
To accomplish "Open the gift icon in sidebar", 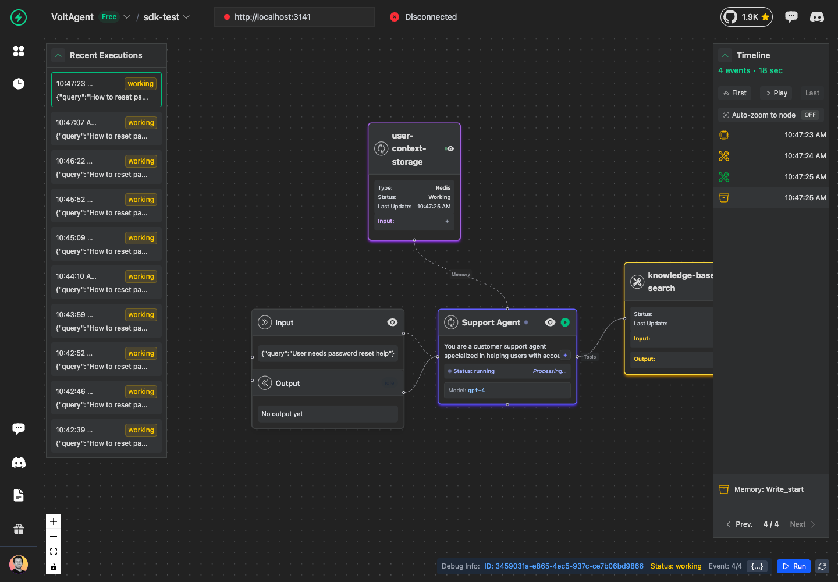I will tap(19, 528).
